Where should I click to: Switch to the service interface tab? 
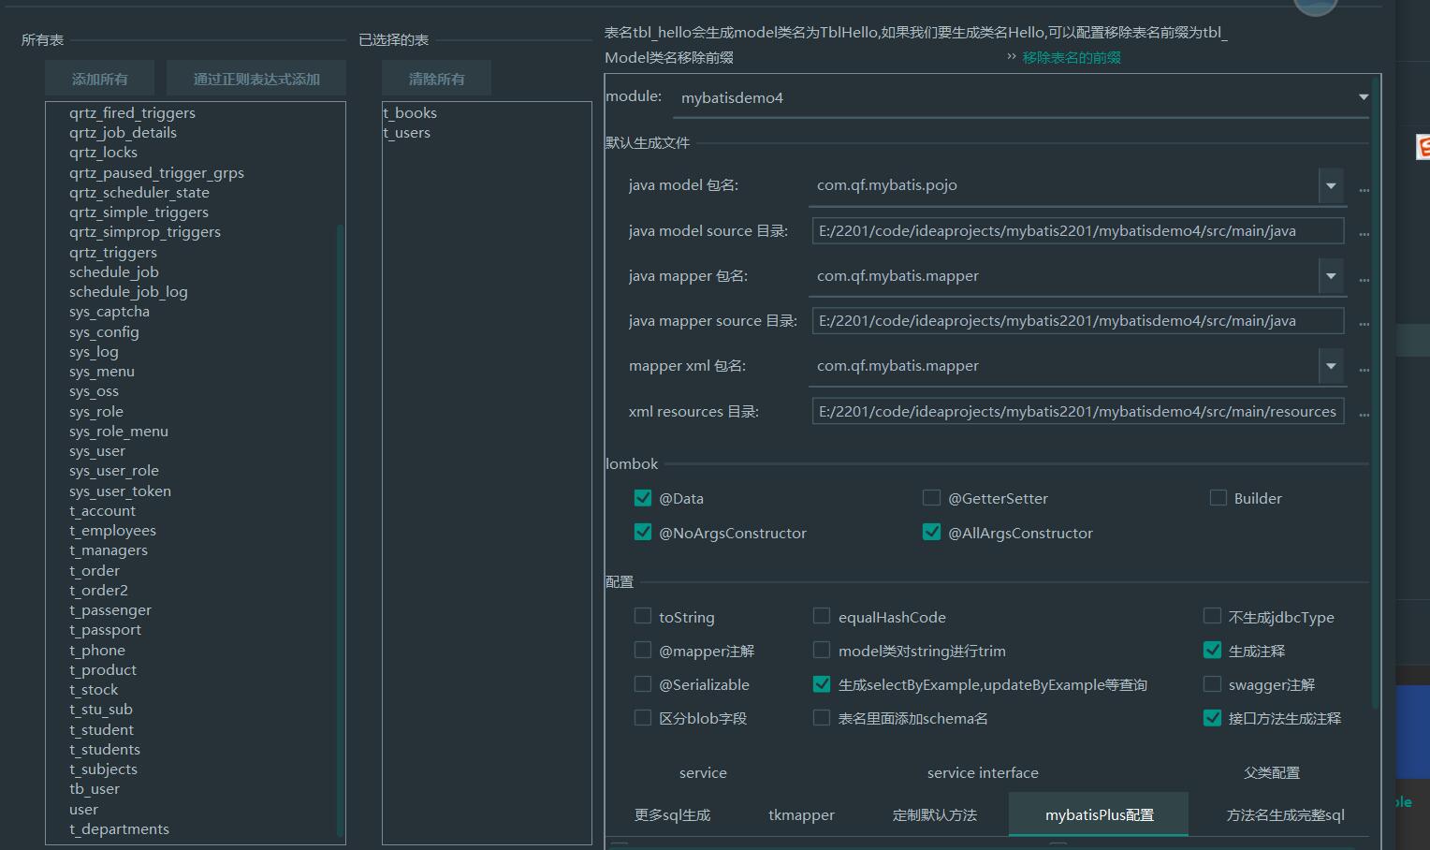pos(983,773)
